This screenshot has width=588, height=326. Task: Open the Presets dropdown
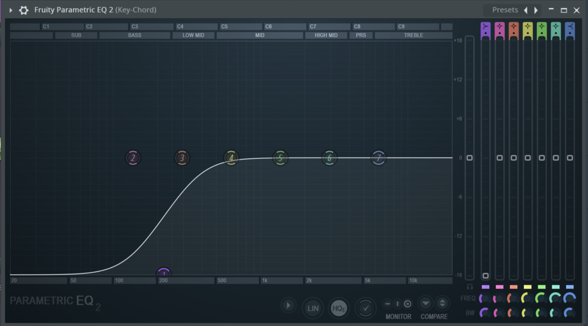tap(505, 10)
